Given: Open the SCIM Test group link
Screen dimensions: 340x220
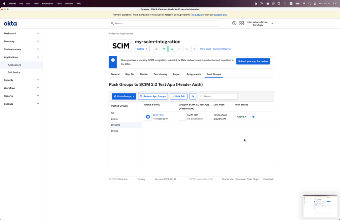Looking at the screenshot, I should coord(158,115).
